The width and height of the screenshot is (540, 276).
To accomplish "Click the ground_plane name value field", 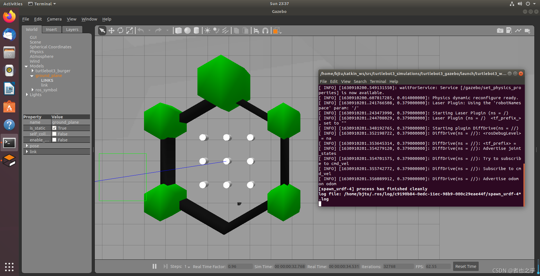I will [71, 122].
